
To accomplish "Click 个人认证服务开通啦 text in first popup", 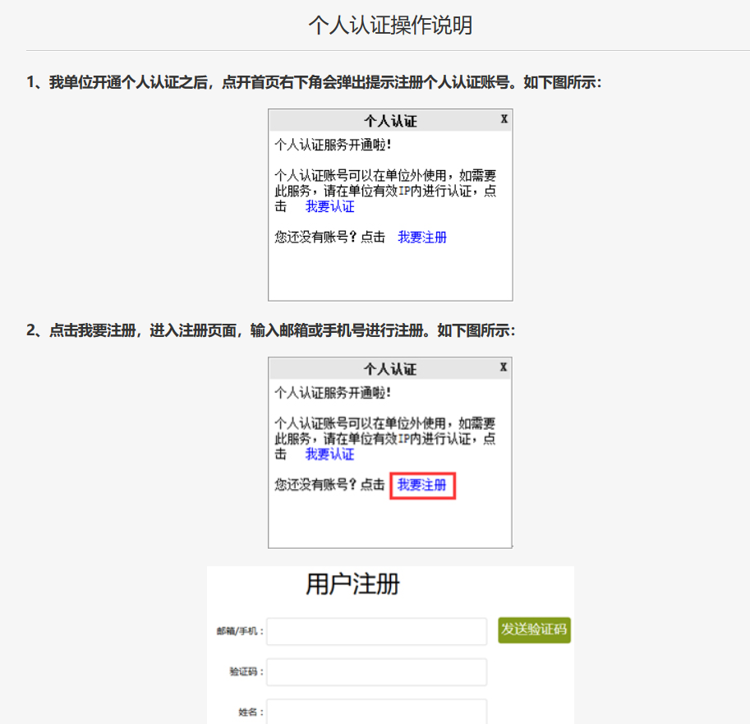I will [333, 145].
